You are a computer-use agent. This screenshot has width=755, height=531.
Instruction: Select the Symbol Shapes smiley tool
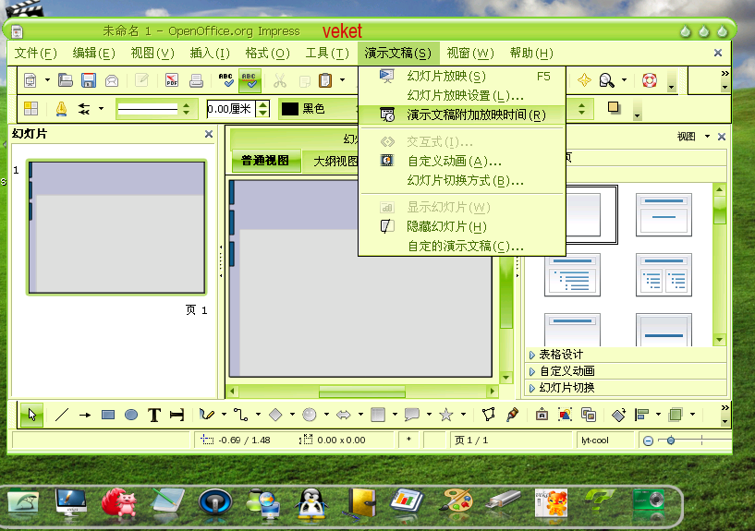[310, 415]
